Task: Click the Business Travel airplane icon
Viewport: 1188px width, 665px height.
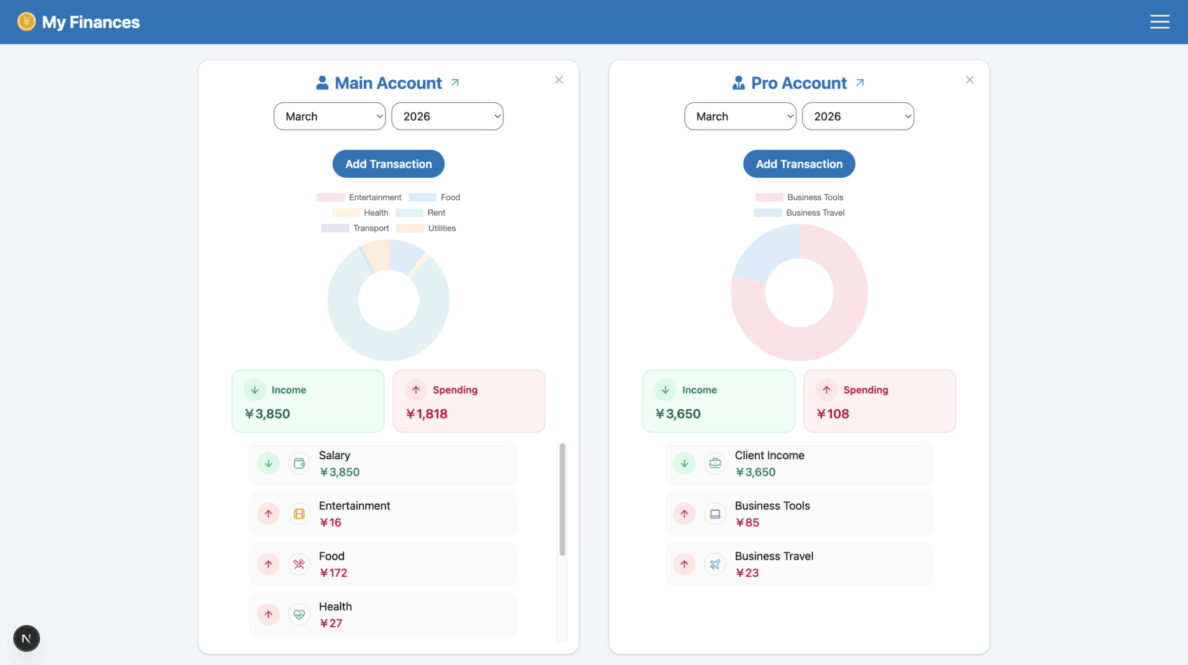Action: 715,564
